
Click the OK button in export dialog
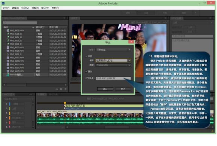[105, 89]
